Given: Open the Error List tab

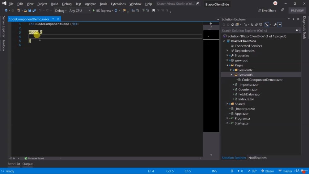Looking at the screenshot, I should 14,164.
